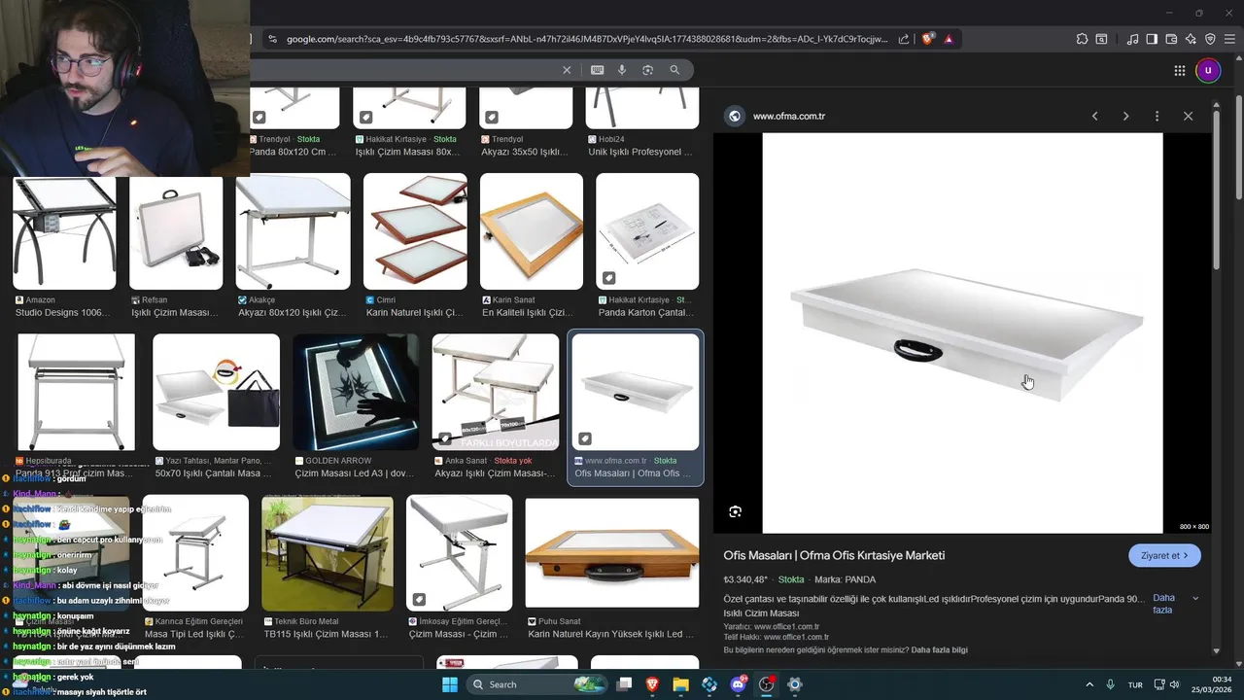Click the taskbar Search box

[537, 684]
